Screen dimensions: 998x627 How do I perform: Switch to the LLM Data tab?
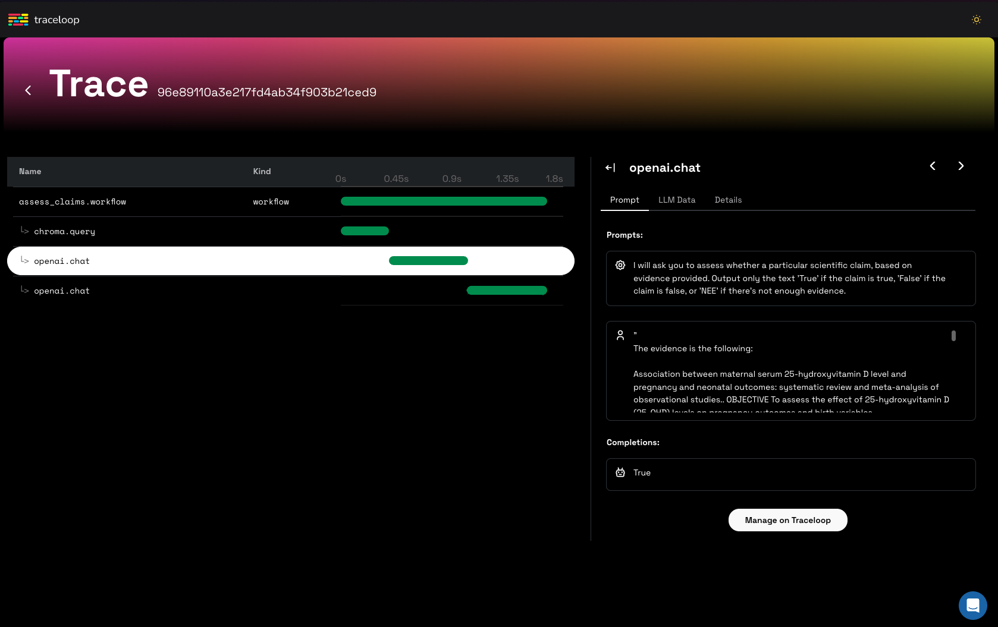pyautogui.click(x=676, y=200)
